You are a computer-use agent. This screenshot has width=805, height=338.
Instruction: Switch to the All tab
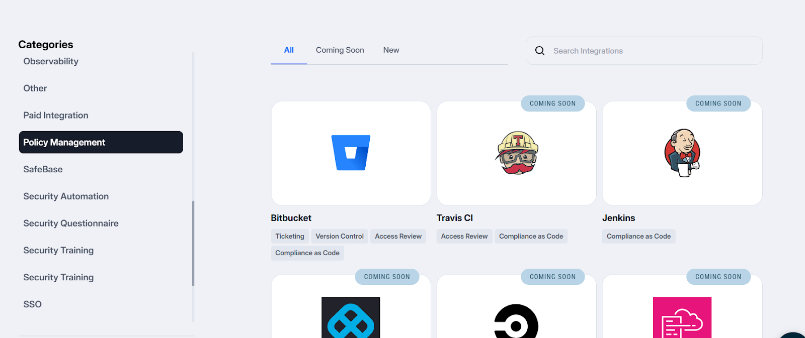coord(289,50)
